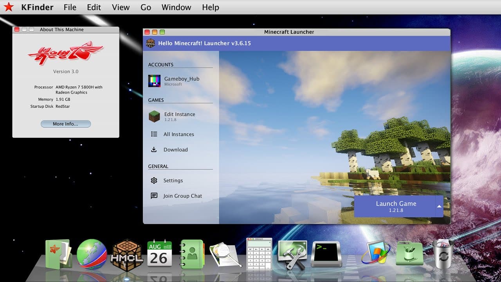Click the "About This Machine" window title
The height and width of the screenshot is (282, 501).
click(x=62, y=29)
